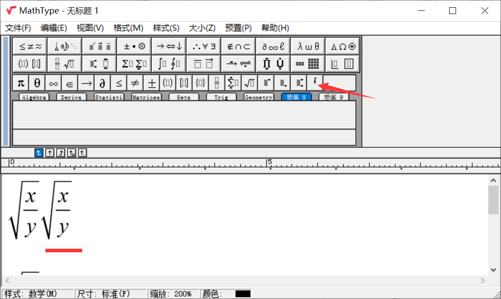
Task: Open the miscellaneous symbols palette (∂∞ℓ)
Action: point(273,47)
